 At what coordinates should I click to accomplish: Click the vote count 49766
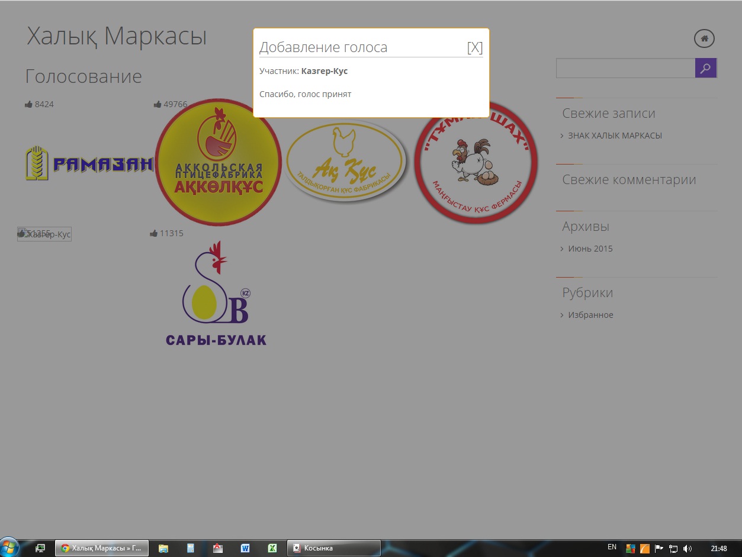click(x=175, y=104)
